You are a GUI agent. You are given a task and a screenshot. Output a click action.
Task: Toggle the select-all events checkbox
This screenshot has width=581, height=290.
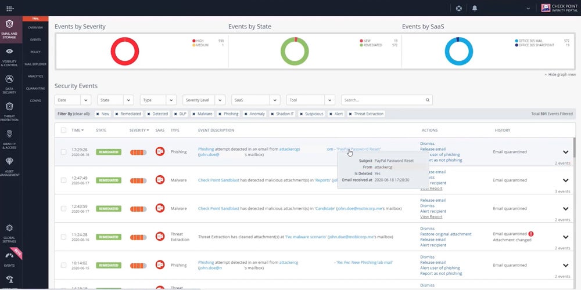tap(63, 130)
